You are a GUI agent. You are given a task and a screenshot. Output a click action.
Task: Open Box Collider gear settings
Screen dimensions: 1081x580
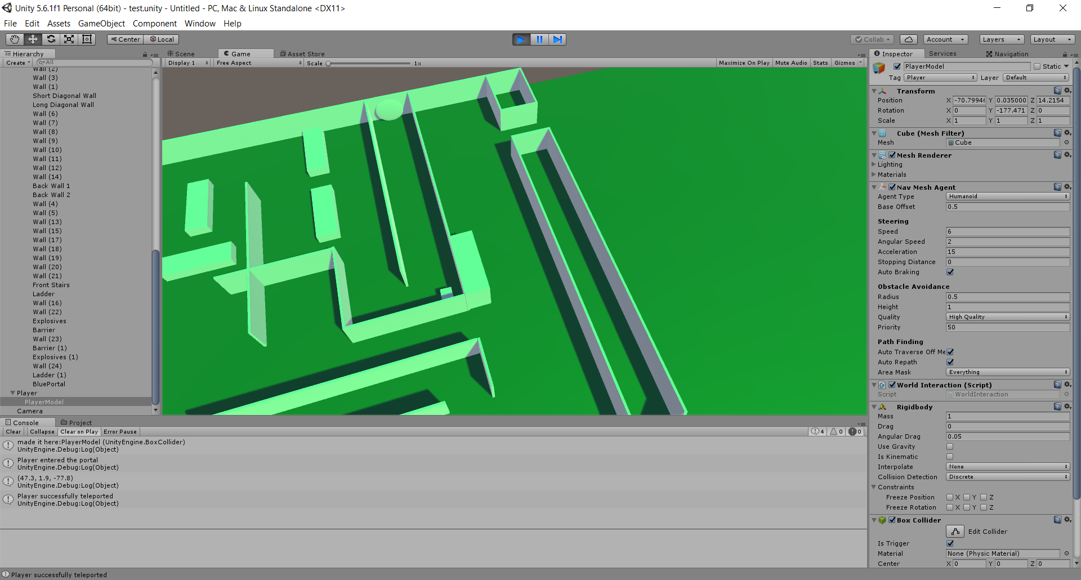(x=1067, y=520)
